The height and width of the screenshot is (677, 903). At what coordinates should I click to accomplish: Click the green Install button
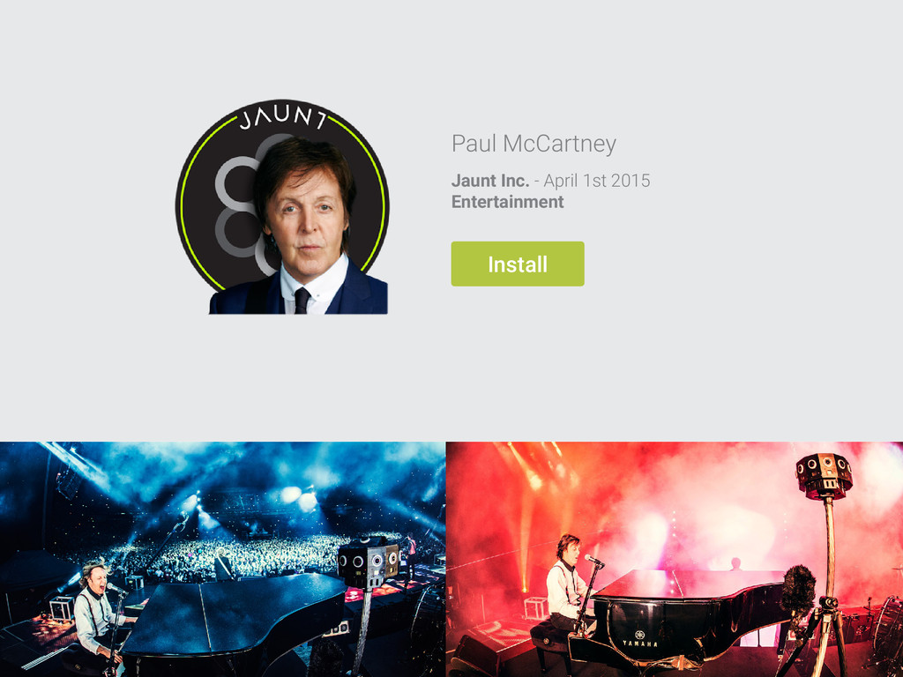pyautogui.click(x=517, y=264)
